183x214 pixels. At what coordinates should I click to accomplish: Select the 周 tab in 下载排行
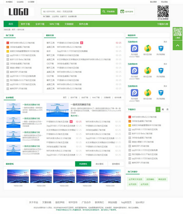tap(163, 109)
